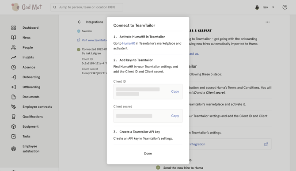Click Done to close the dialog
Image resolution: width=296 pixels, height=171 pixels.
click(148, 153)
